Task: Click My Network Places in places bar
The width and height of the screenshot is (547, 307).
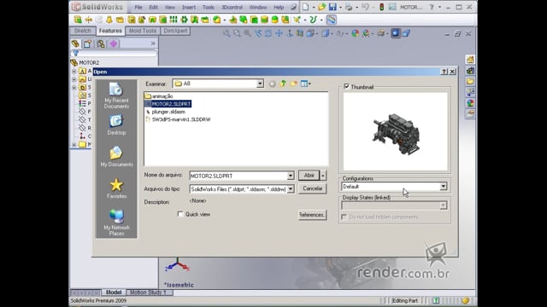Action: point(116,223)
